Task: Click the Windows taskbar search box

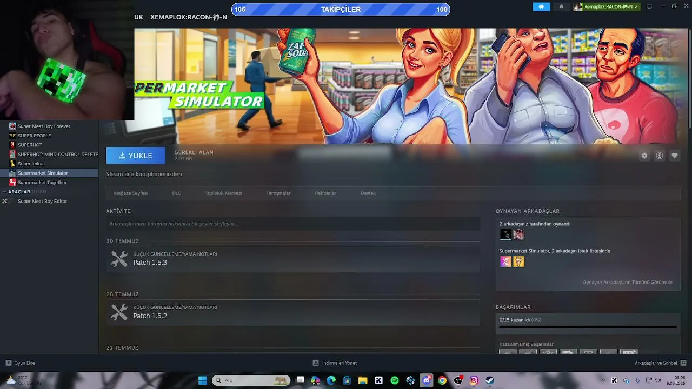Action: tap(251, 380)
